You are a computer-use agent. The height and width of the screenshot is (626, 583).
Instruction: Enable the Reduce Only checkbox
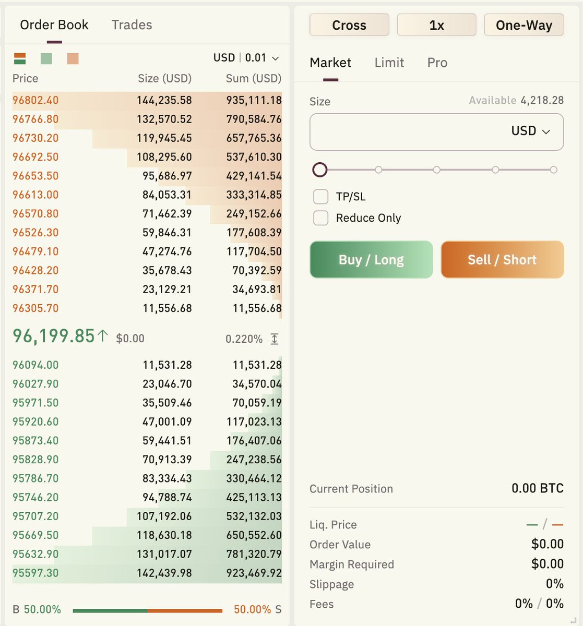point(320,218)
